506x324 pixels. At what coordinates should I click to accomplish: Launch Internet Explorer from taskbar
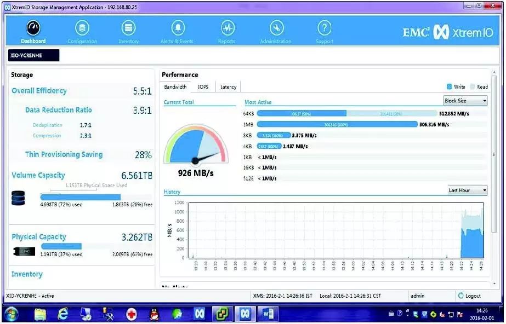pyautogui.click(x=63, y=314)
